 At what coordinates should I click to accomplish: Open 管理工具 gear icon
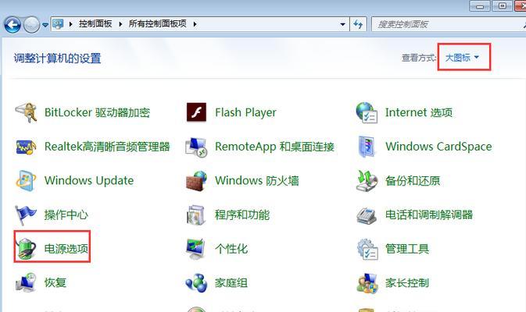pos(367,249)
